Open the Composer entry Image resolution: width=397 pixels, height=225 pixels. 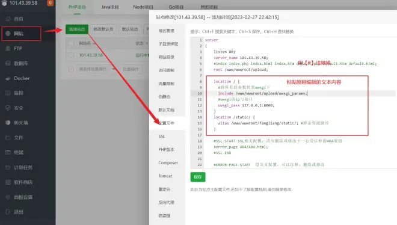pyautogui.click(x=168, y=163)
